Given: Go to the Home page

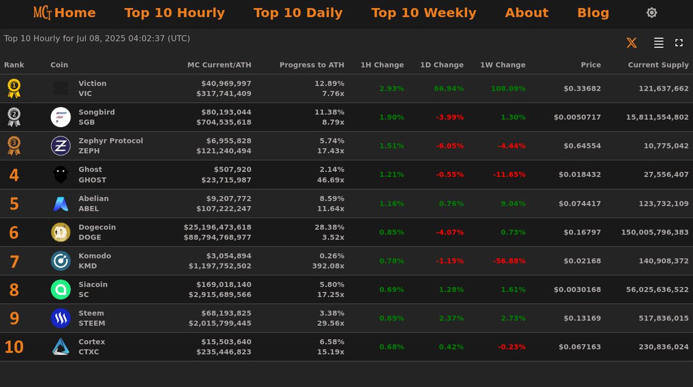Looking at the screenshot, I should [x=75, y=13].
